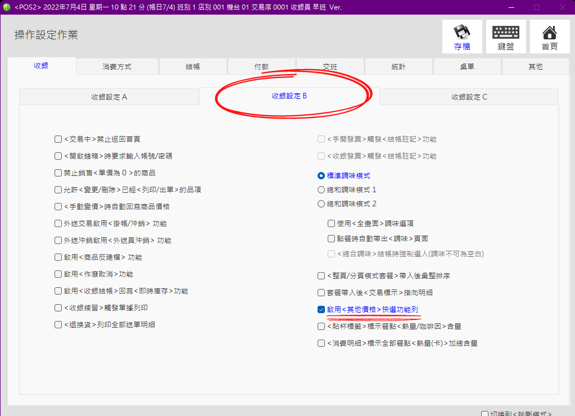The height and width of the screenshot is (416, 575).
Task: Enable 啟用<商品反建檔> 功能
Action: coord(58,257)
